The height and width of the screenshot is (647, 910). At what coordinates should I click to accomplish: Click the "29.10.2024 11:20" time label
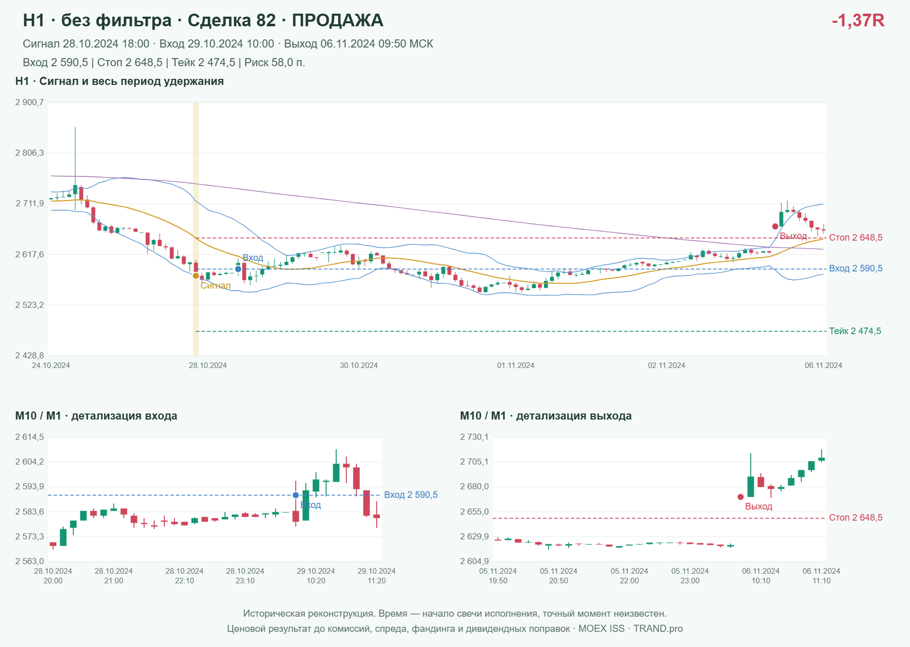click(377, 576)
